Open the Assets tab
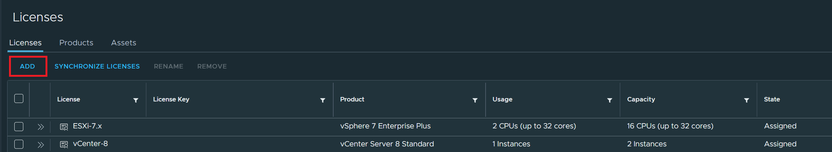 123,43
